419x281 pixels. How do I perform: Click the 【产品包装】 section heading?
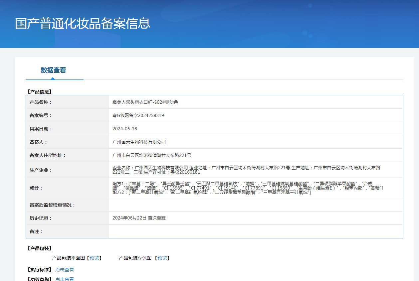coord(39,248)
